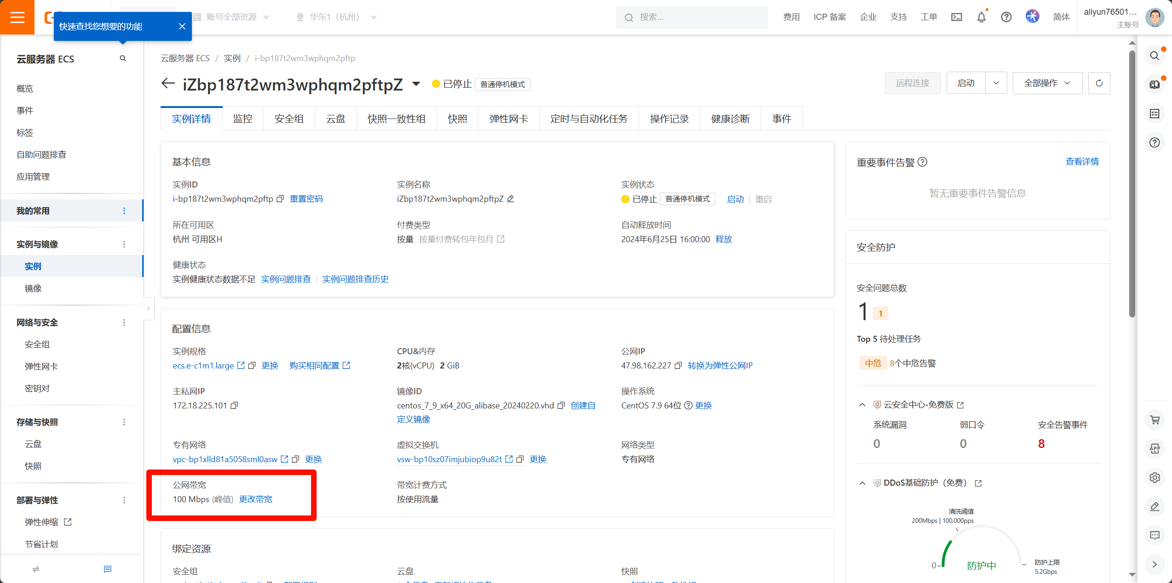Open the edit pencil icon in right toolbar
This screenshot has height=583, width=1172.
point(1155,507)
